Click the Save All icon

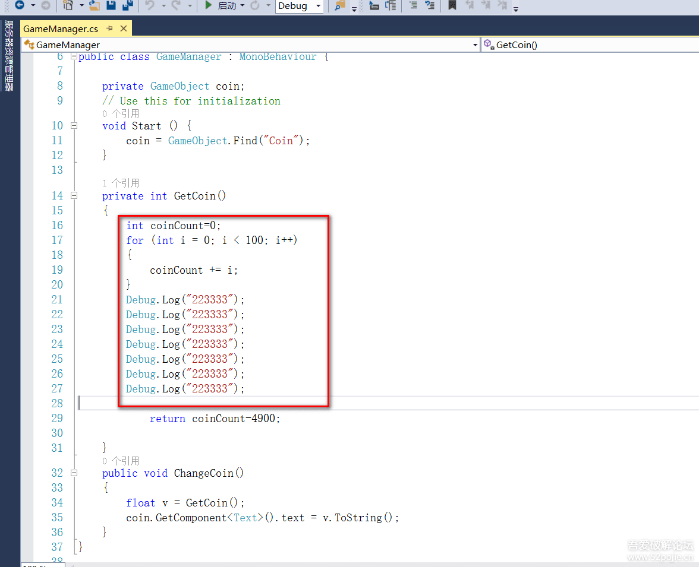[128, 5]
